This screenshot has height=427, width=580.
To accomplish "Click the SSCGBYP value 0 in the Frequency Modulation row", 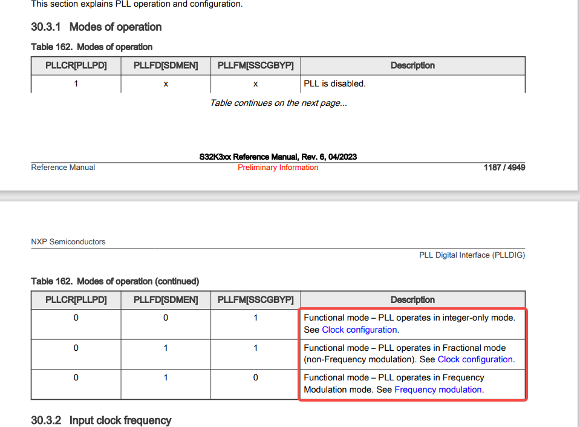I will 256,378.
